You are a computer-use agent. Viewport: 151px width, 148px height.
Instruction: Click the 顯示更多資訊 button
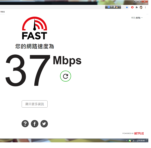[35, 104]
